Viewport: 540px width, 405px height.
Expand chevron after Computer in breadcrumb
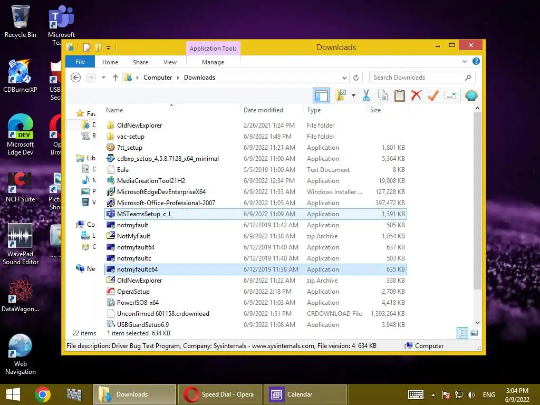(x=178, y=78)
